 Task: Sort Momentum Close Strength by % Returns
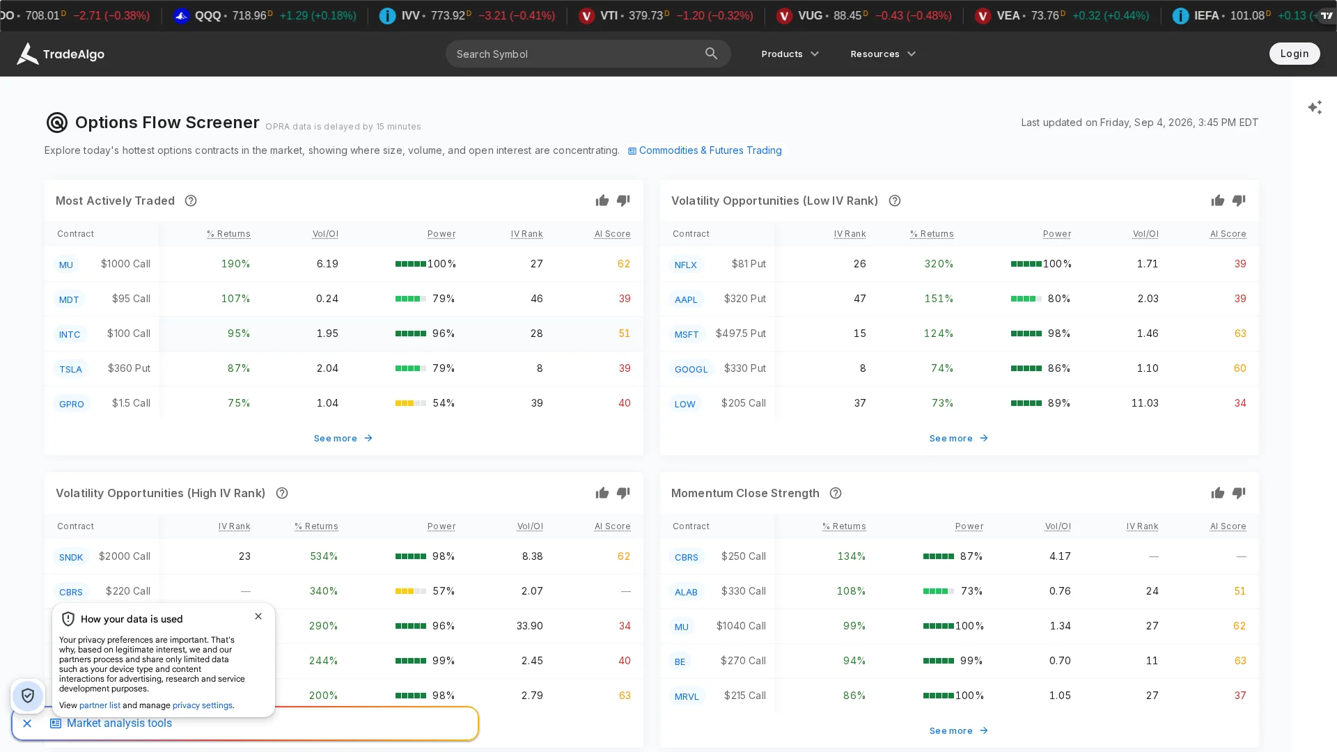click(x=844, y=526)
